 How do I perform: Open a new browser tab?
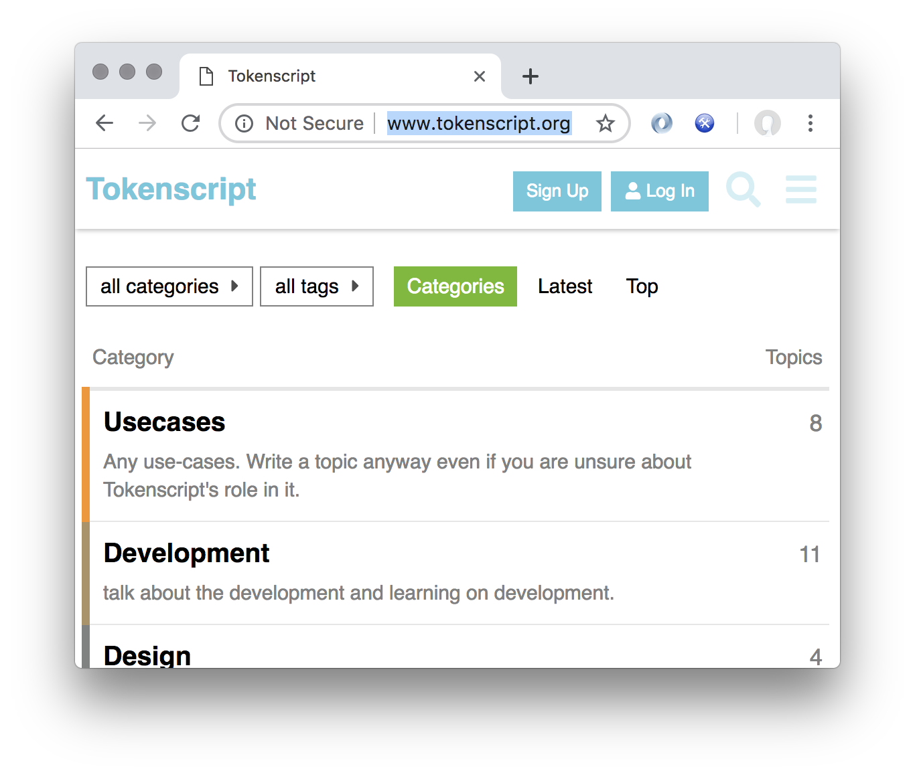click(530, 76)
